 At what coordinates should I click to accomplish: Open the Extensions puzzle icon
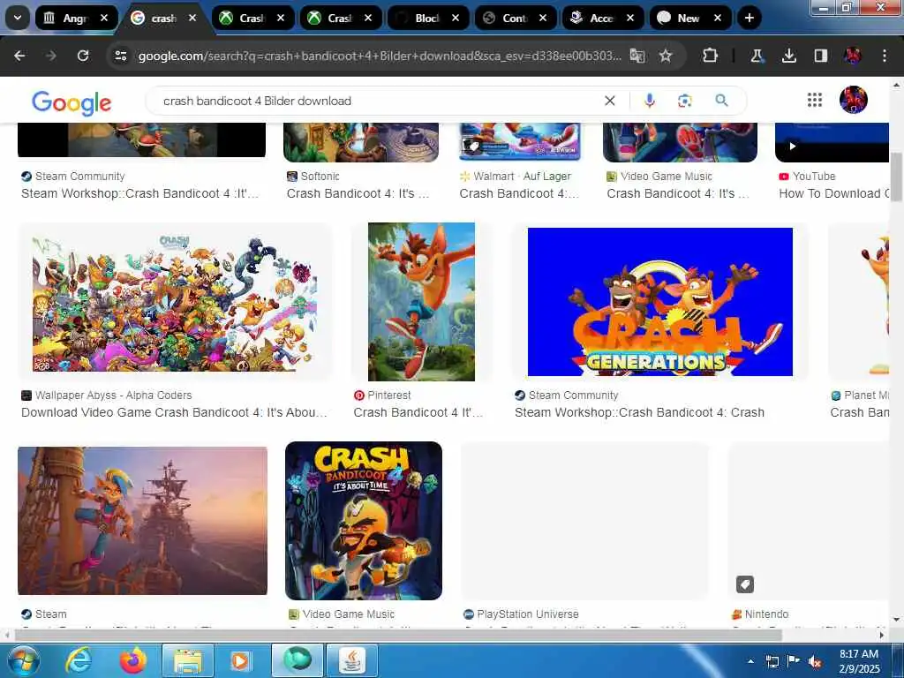click(711, 56)
